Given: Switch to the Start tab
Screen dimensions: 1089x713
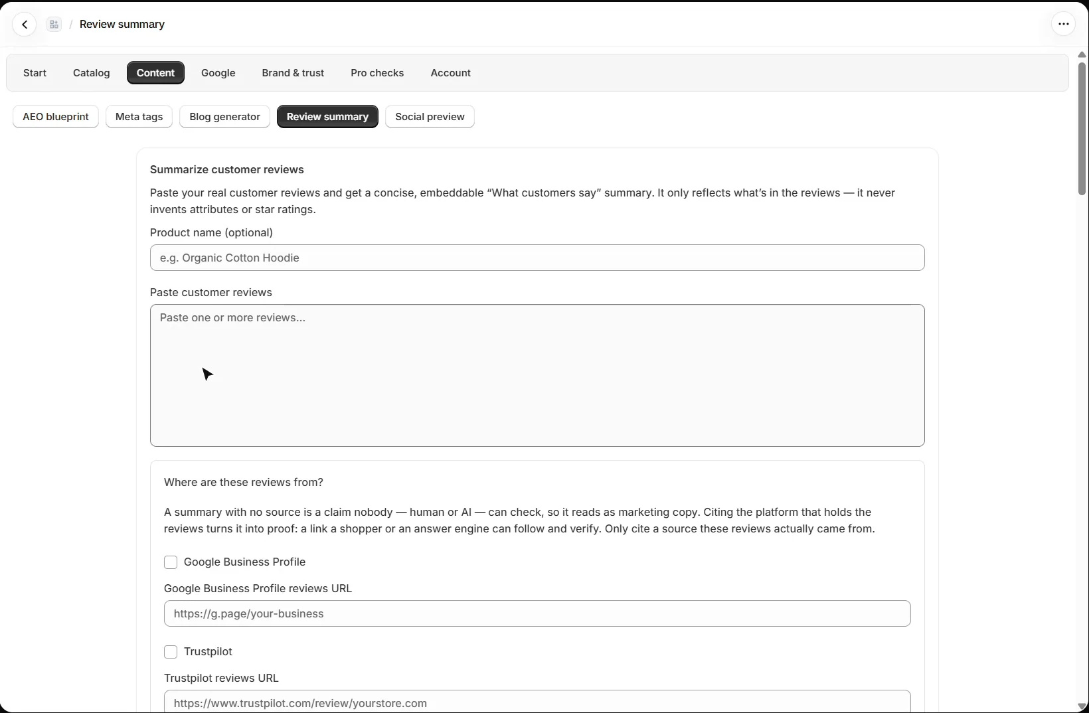Looking at the screenshot, I should (35, 73).
